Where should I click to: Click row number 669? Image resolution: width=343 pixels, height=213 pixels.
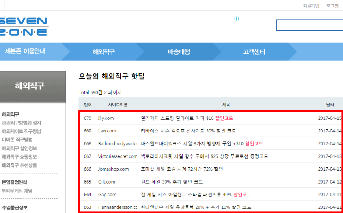click(88, 131)
